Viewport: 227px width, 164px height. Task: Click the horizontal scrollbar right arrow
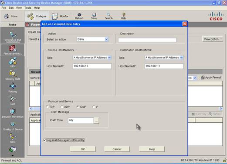tap(221, 109)
